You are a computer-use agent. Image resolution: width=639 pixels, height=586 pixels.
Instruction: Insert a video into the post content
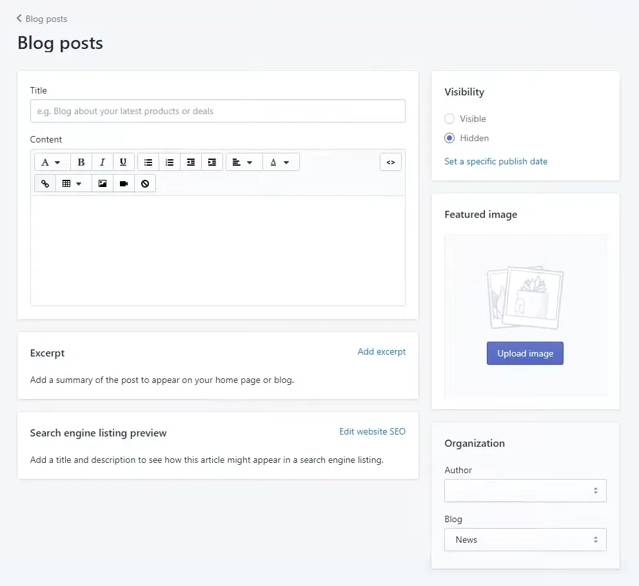[x=123, y=183]
